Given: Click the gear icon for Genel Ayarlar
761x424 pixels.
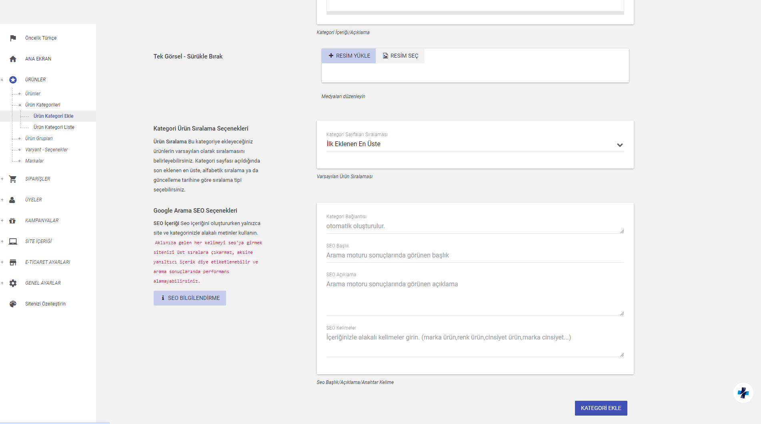Looking at the screenshot, I should click(13, 283).
